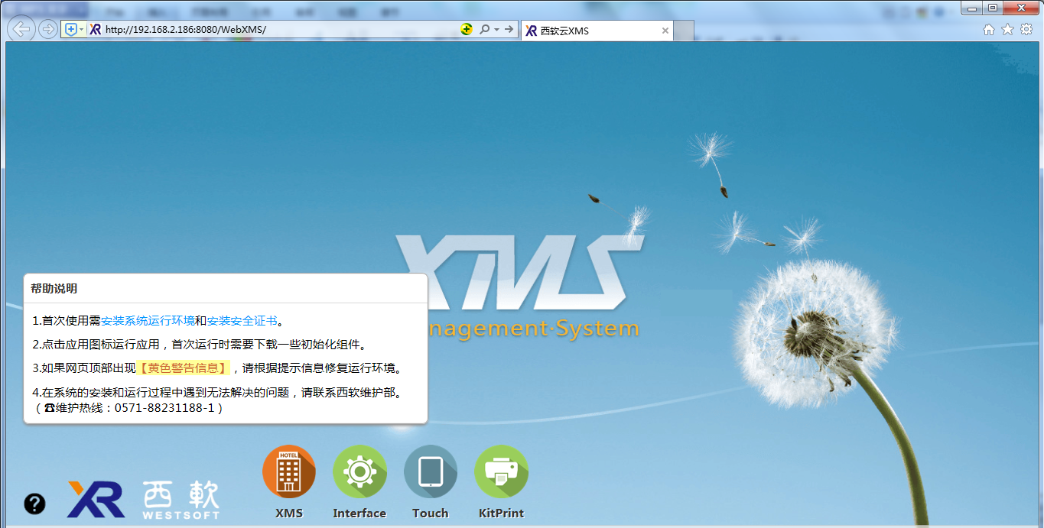1044x528 pixels.
Task: Open the shield icon dropdown arrow
Action: 82,29
